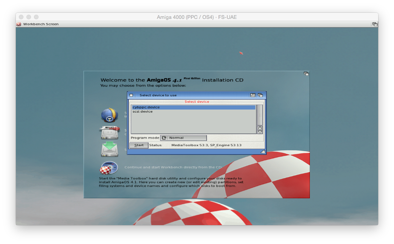Click the device list scroll down arrow
394x244 pixels.
coord(260,132)
